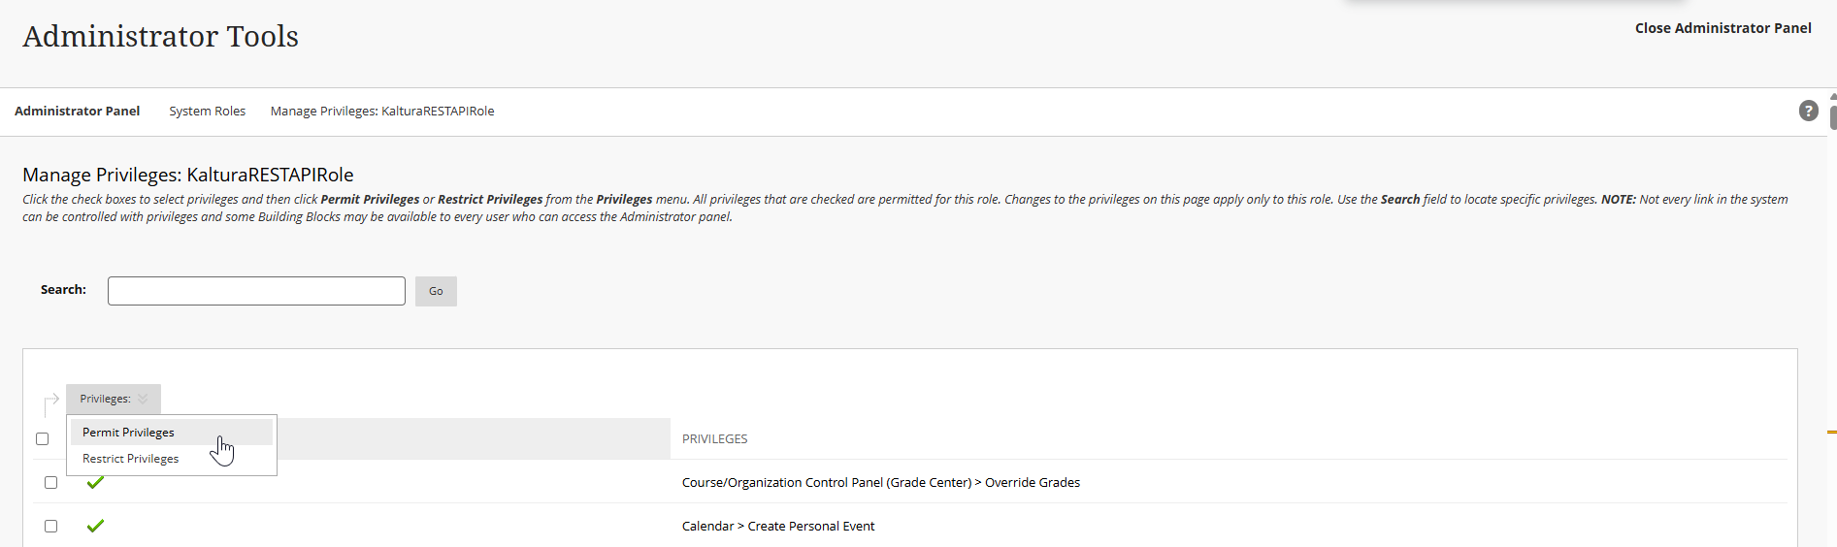Click the PRIVILEGES column header

714,439
